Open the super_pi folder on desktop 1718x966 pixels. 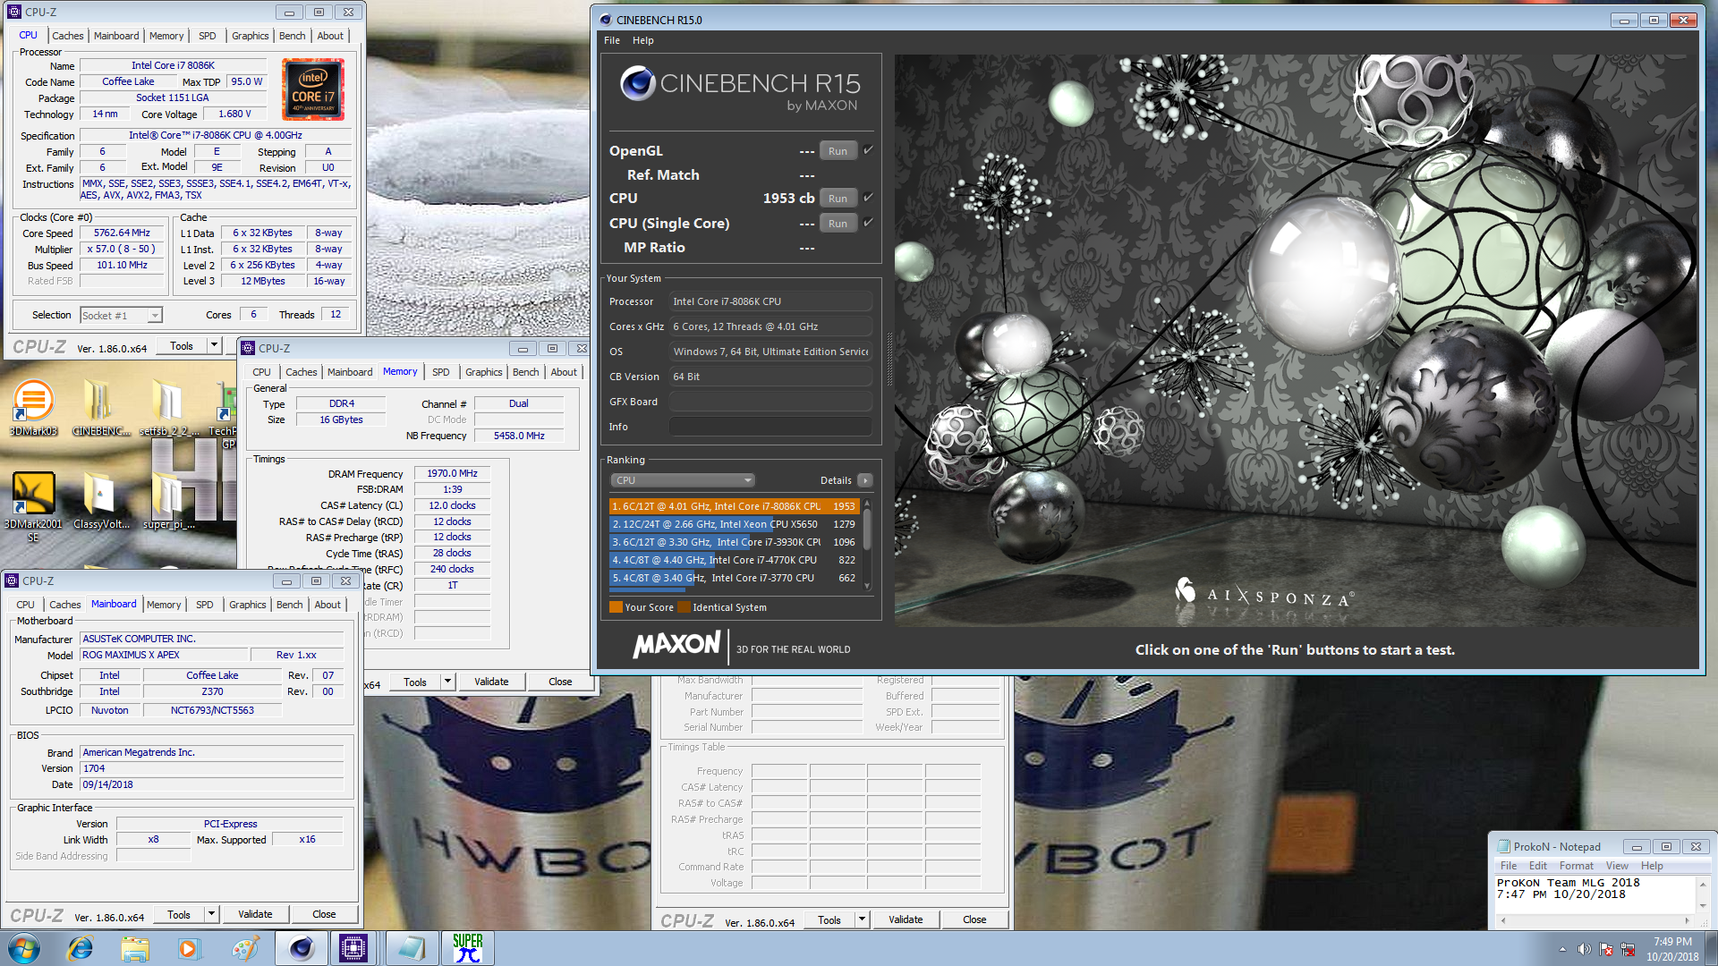[168, 501]
